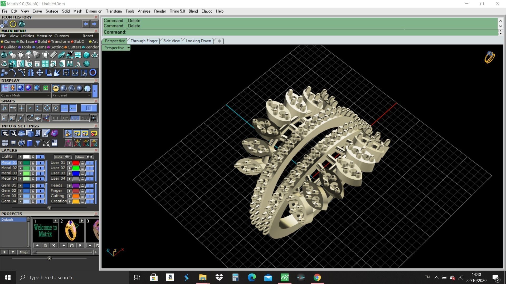Expand the Heads layer arrow

tap(70, 186)
